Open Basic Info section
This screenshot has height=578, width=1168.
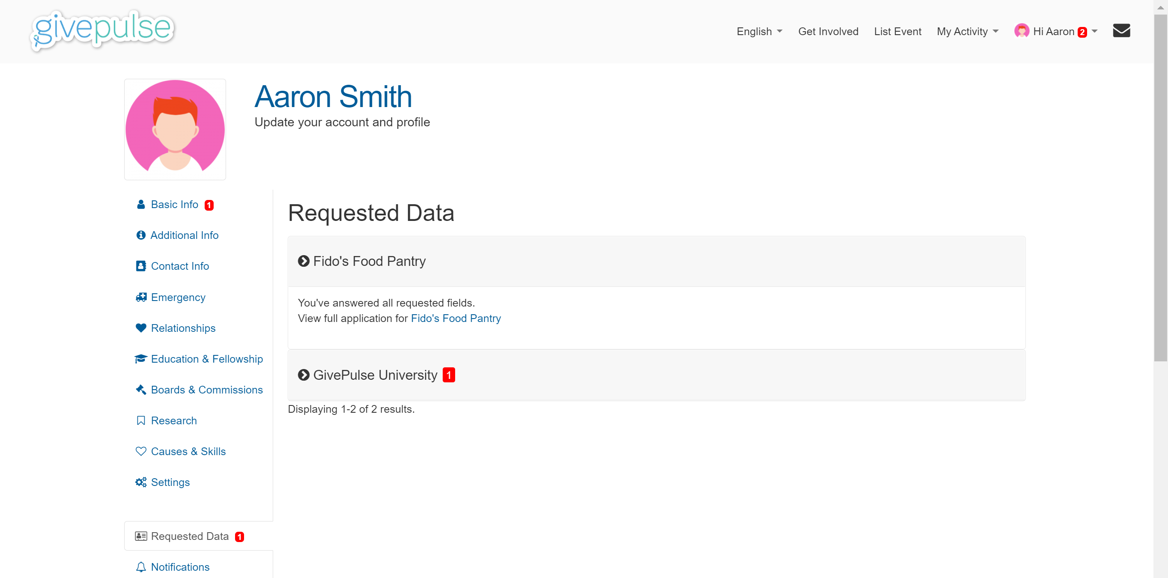[175, 205]
